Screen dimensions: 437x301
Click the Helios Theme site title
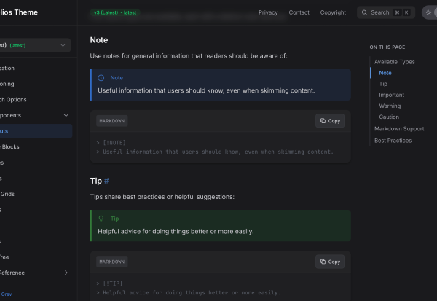point(19,12)
